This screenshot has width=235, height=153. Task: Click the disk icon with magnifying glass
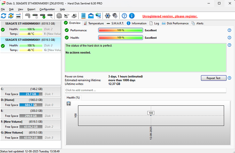[x=50, y=16]
